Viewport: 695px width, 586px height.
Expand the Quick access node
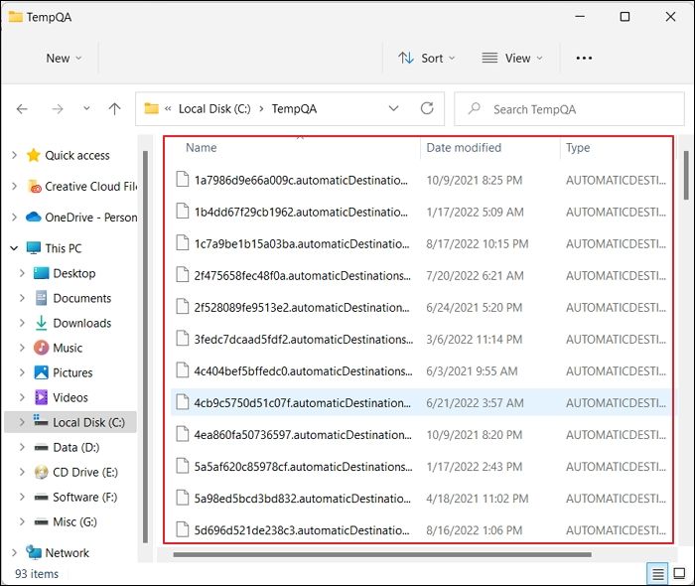tap(14, 155)
